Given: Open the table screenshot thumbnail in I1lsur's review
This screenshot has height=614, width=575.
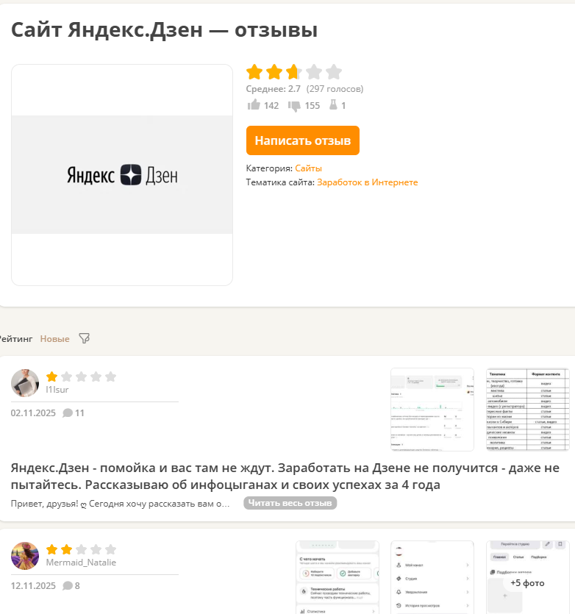Looking at the screenshot, I should click(x=528, y=410).
